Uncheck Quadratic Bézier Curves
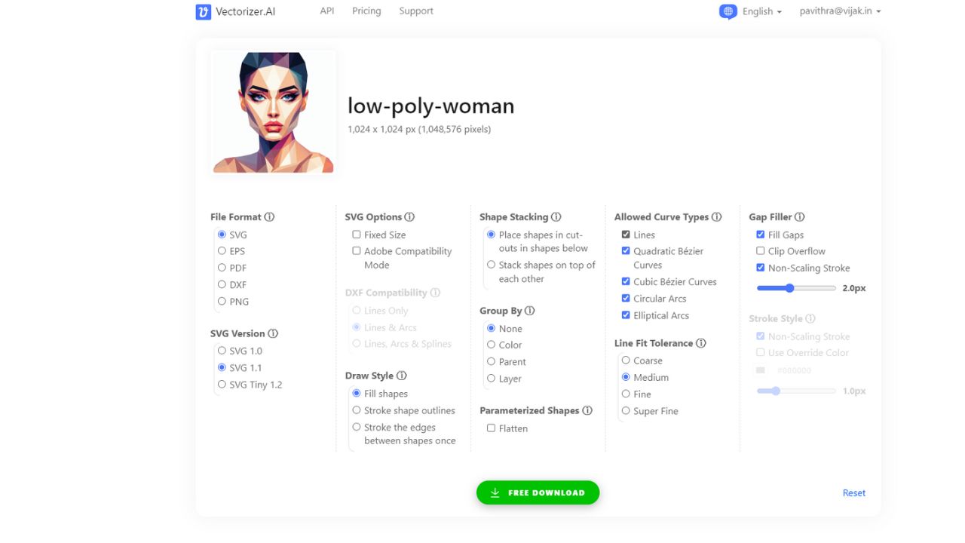 pyautogui.click(x=626, y=251)
